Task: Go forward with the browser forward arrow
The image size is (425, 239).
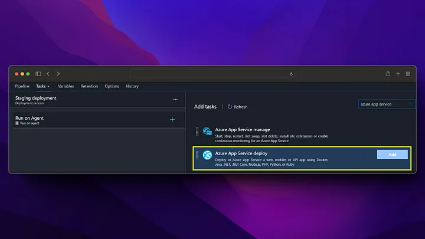Action: click(x=58, y=74)
